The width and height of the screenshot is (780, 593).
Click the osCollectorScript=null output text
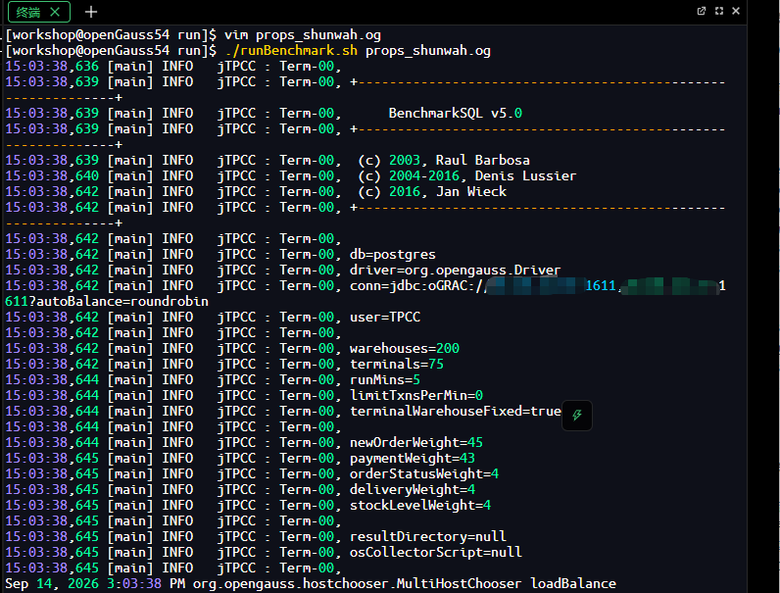point(436,552)
